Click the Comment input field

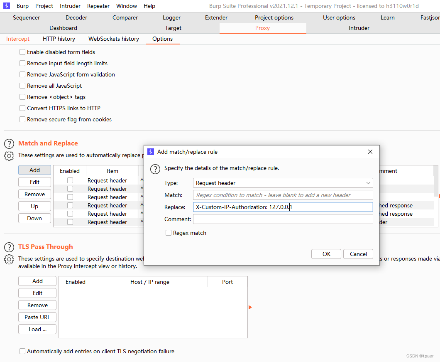[x=283, y=219]
